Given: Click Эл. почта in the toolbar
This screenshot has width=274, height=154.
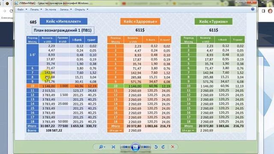Looking at the screenshot, I should [x=51, y=9].
